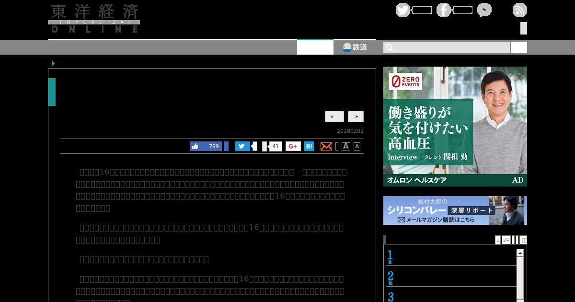
Task: Open the RSS feed icon
Action: tap(519, 10)
